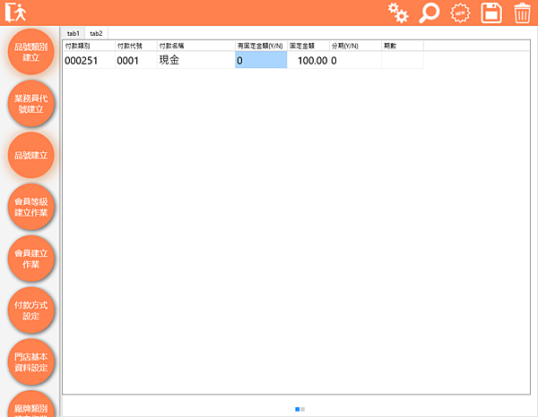Screen dimensions: 538x417
Task: Select cell 000251 in payment category
Action: (89, 60)
